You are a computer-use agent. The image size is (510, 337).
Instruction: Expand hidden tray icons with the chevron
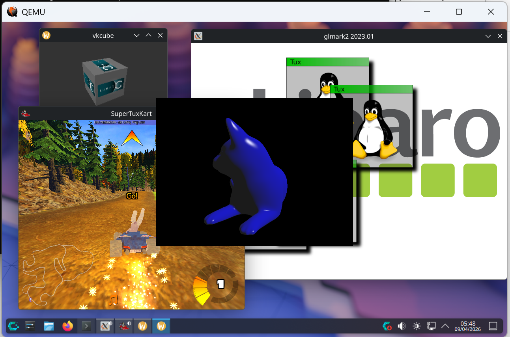(x=445, y=326)
